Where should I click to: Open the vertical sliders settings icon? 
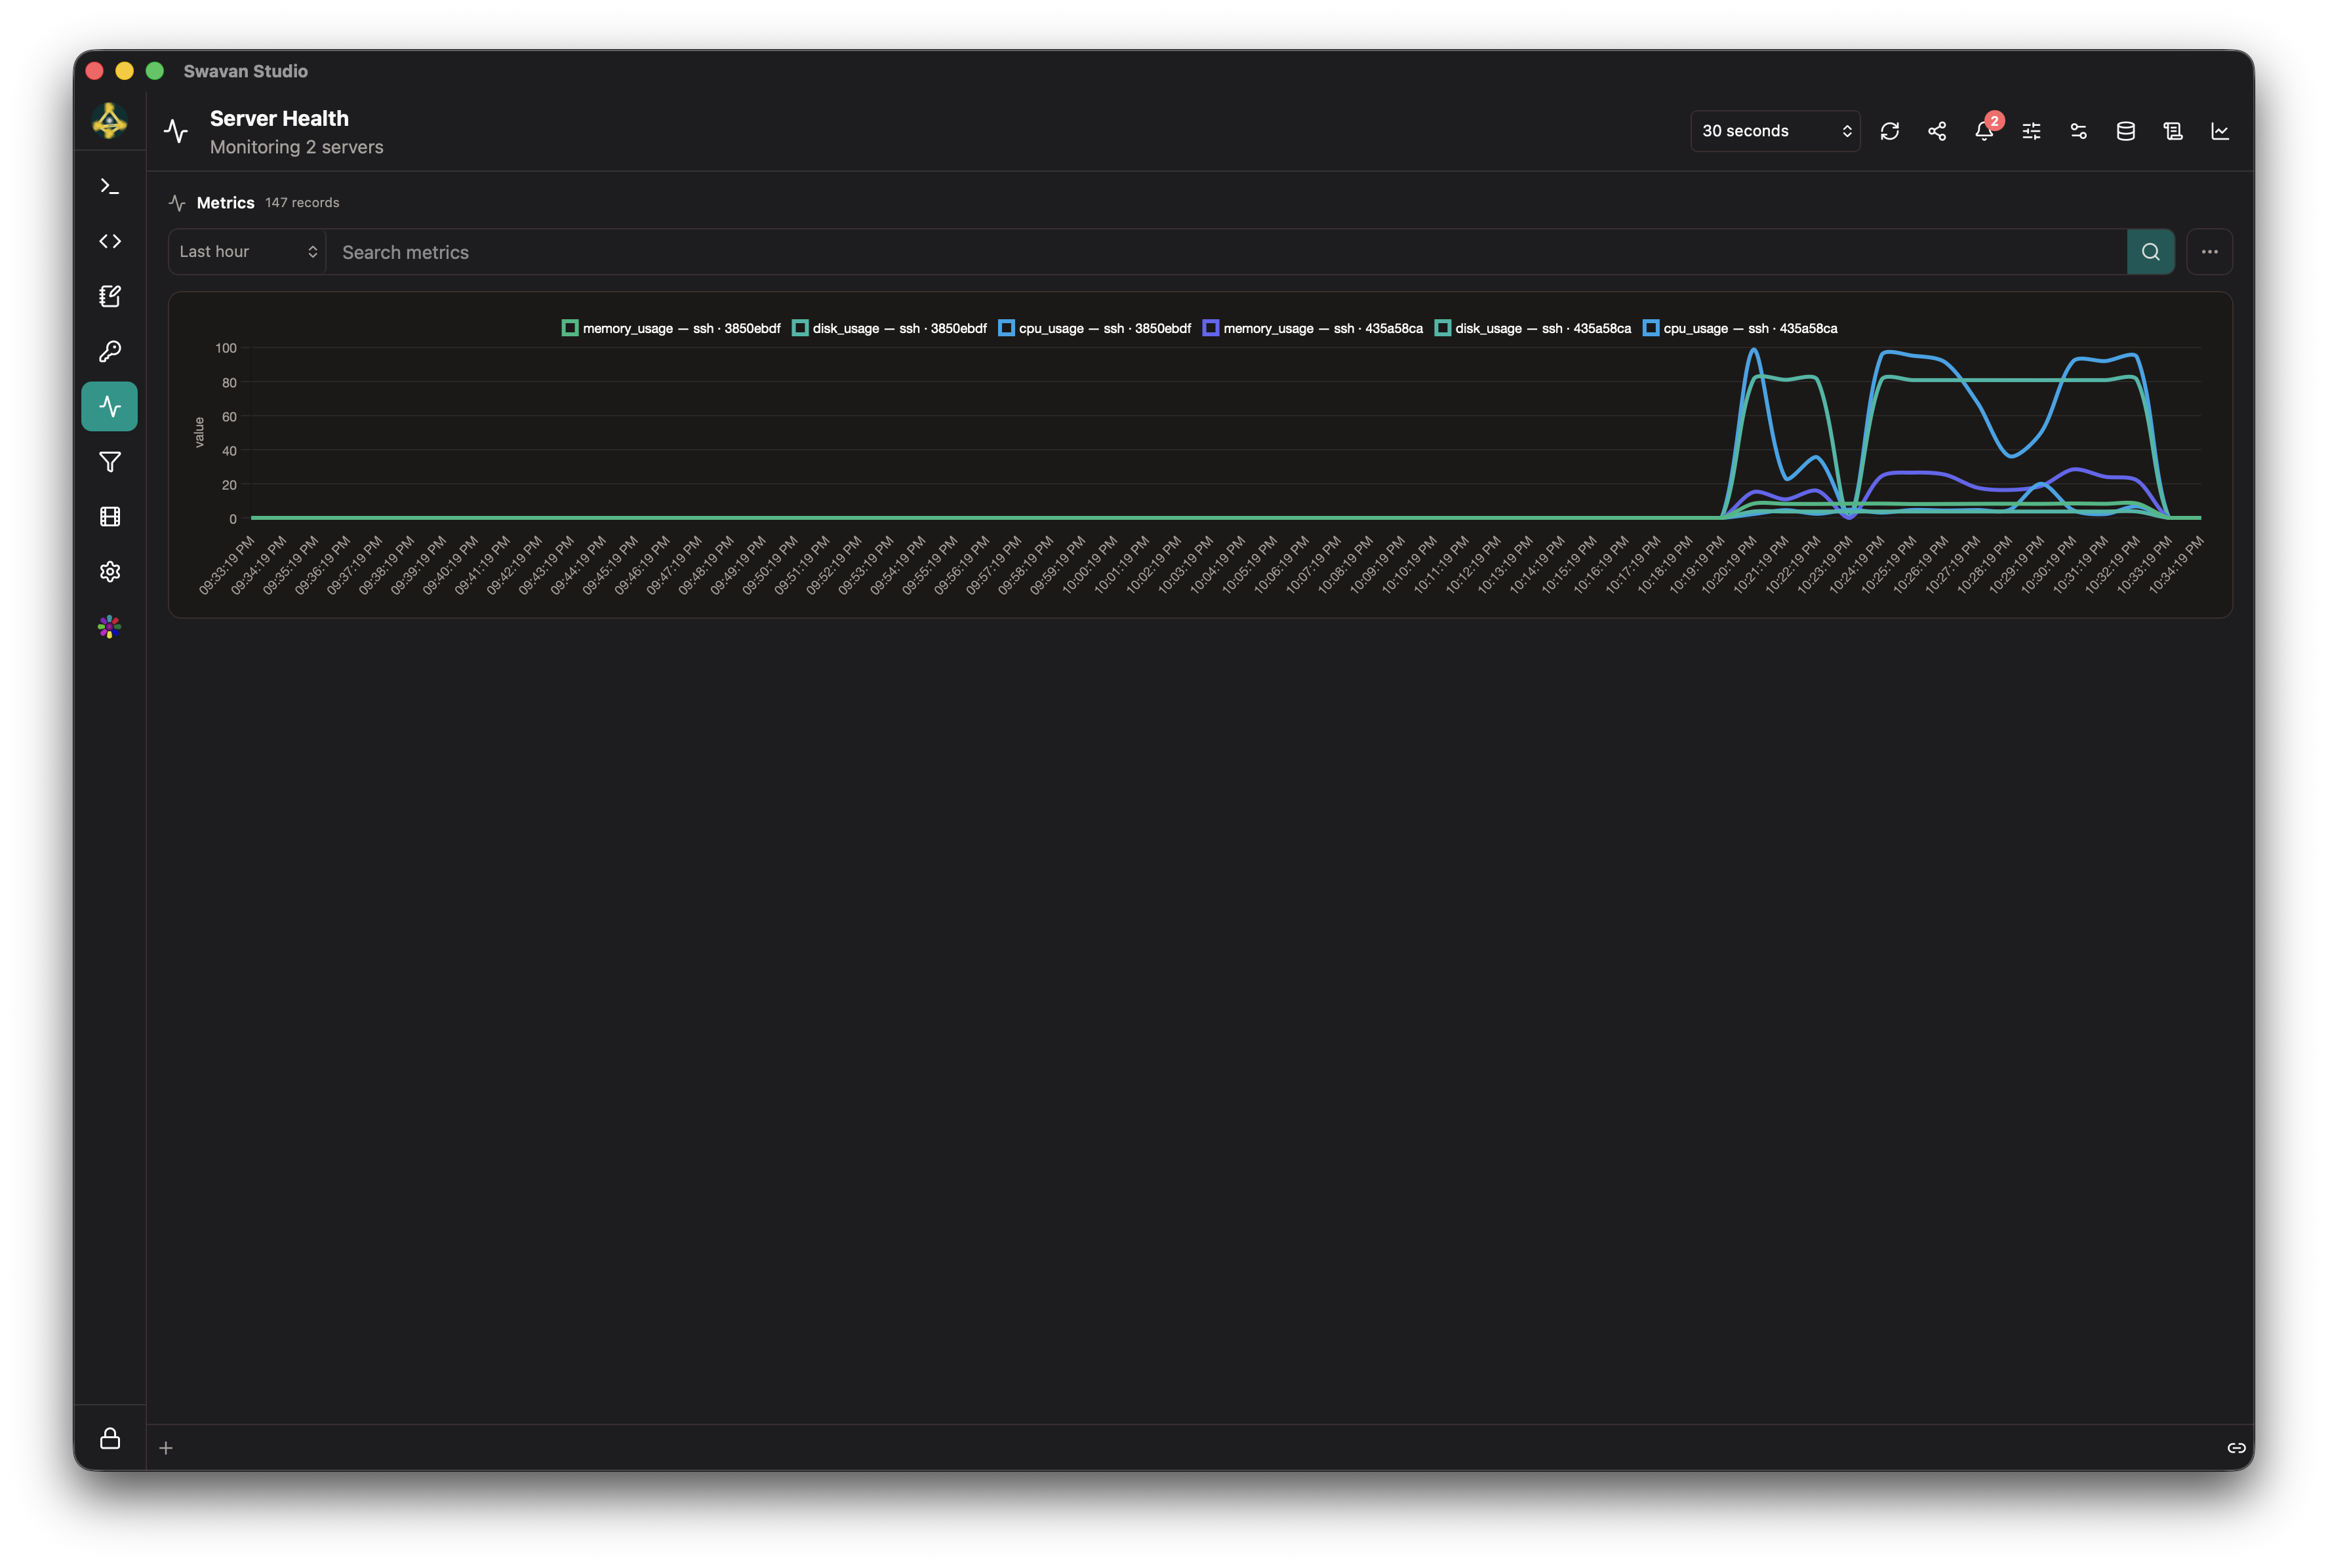(x=2032, y=131)
